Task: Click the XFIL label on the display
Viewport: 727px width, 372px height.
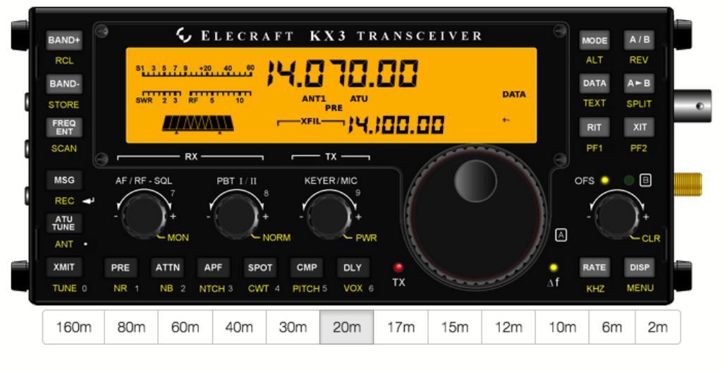Action: click(x=311, y=121)
